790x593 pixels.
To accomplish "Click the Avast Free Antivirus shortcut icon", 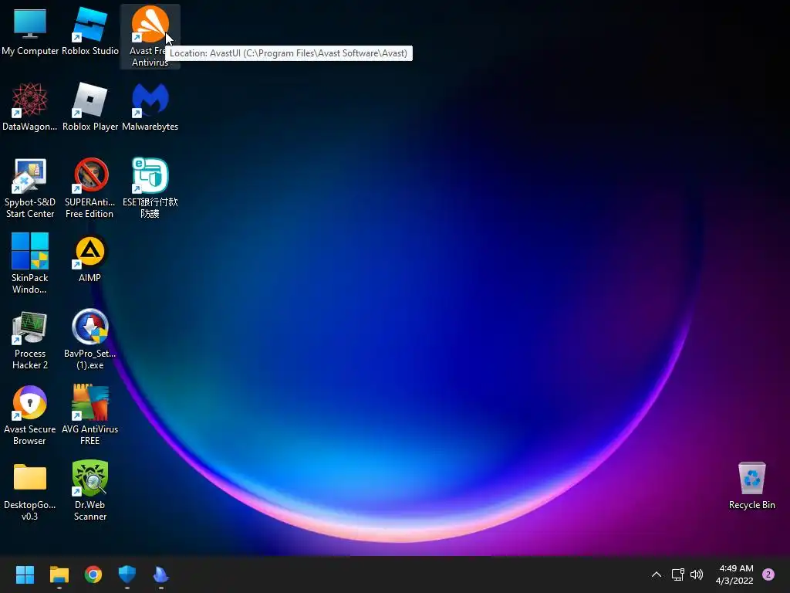I will coord(150,24).
